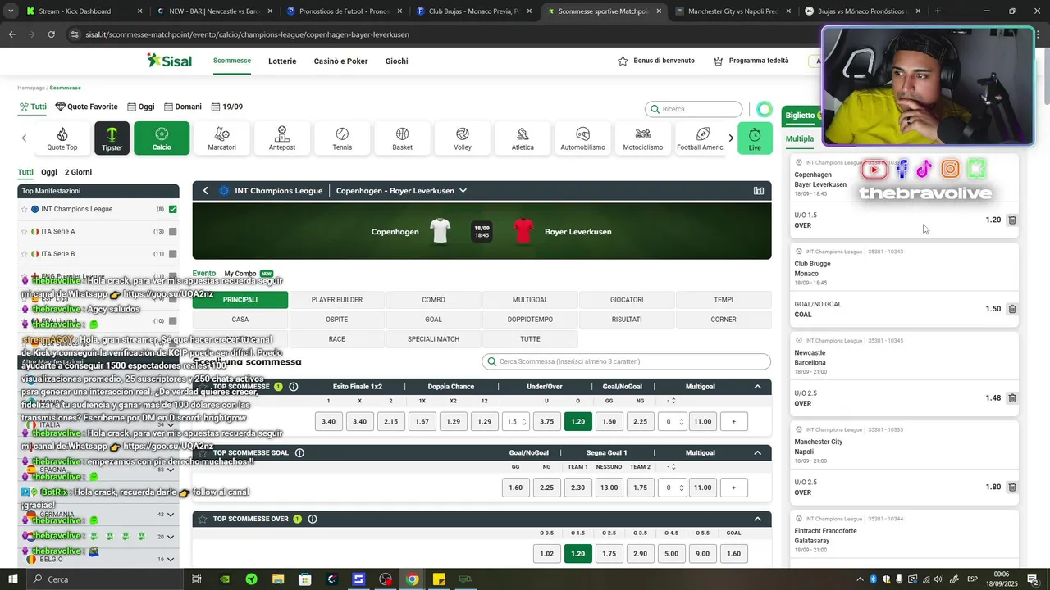Filter by Quote Favorite
The width and height of the screenshot is (1050, 590).
[x=86, y=107]
